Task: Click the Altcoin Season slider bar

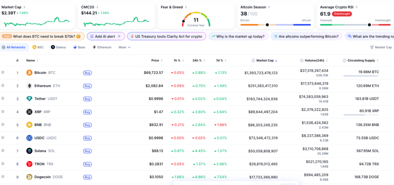Action: click(x=275, y=25)
